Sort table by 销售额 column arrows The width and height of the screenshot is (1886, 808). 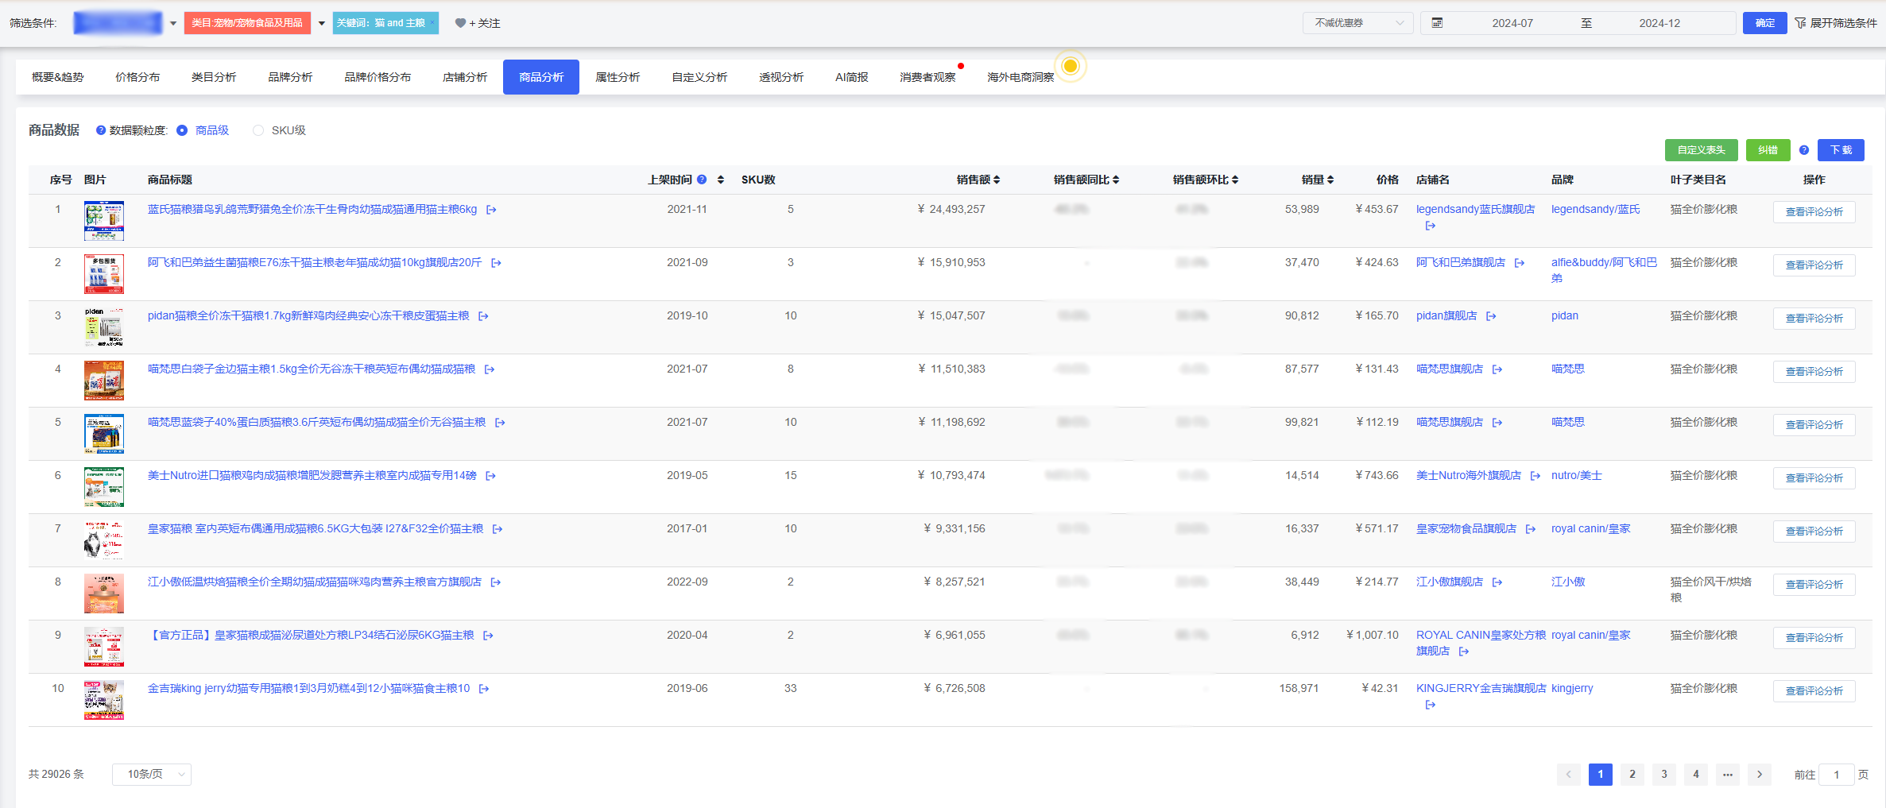coord(997,180)
